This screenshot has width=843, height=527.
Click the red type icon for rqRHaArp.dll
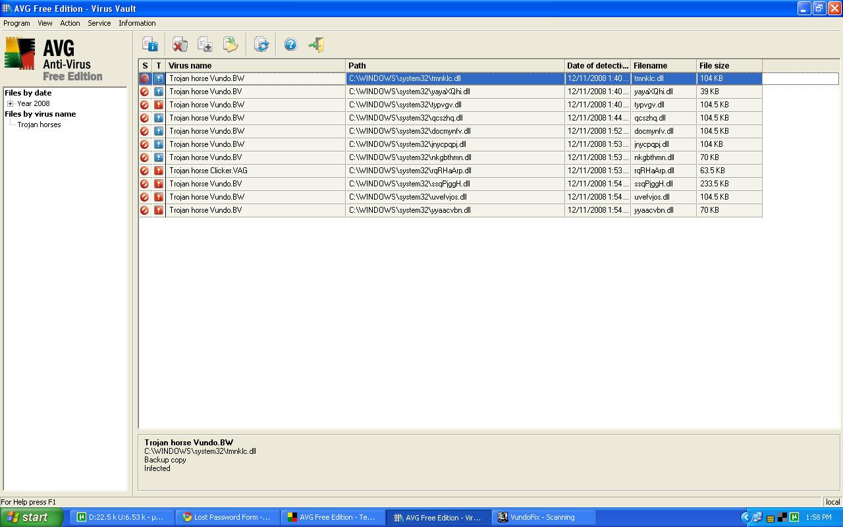coord(159,171)
